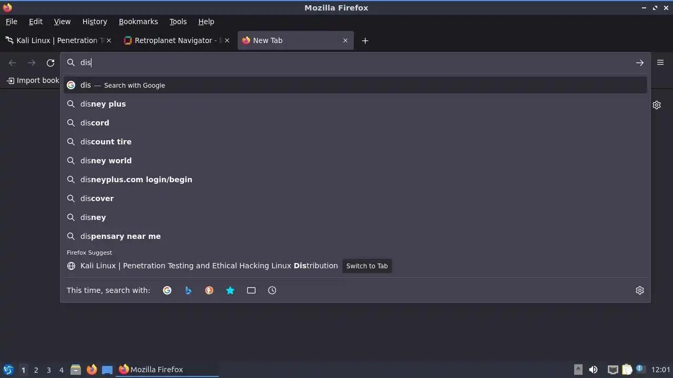Switch to workspace 4

point(61,370)
